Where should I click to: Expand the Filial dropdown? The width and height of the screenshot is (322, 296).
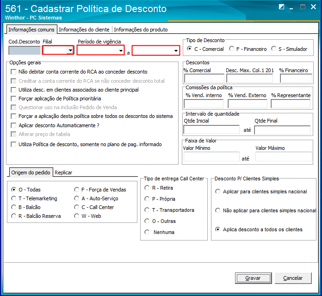(x=70, y=50)
